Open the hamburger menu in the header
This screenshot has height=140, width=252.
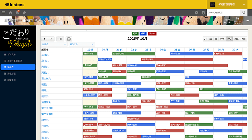pyautogui.click(x=3, y=13)
